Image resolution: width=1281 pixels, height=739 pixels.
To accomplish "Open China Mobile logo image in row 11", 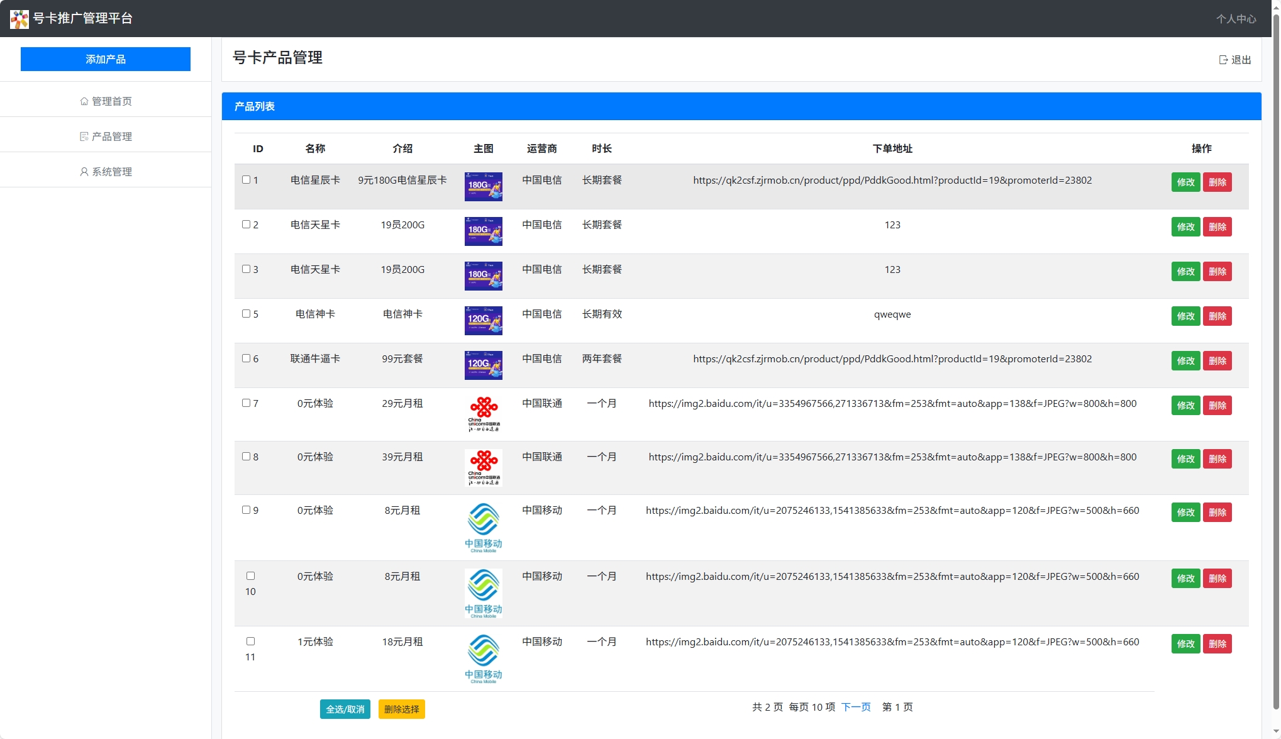I will point(484,658).
